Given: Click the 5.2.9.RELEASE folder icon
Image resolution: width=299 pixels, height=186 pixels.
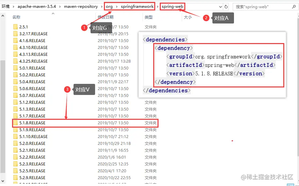Looking at the screenshot, I should (15, 178).
